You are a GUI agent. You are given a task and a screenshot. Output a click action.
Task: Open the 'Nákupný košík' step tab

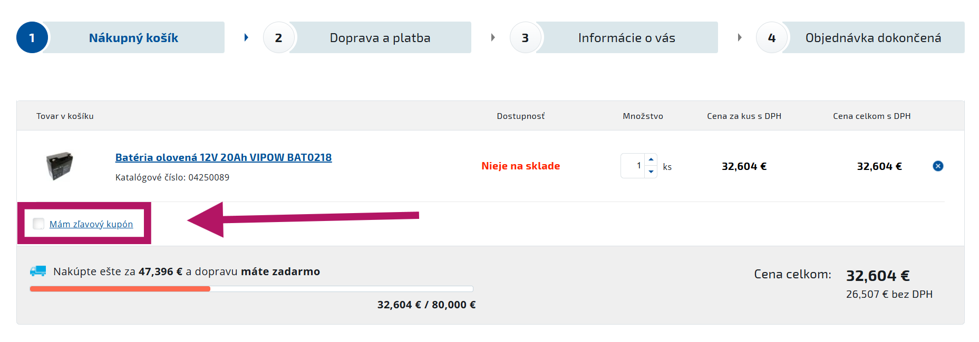(133, 38)
